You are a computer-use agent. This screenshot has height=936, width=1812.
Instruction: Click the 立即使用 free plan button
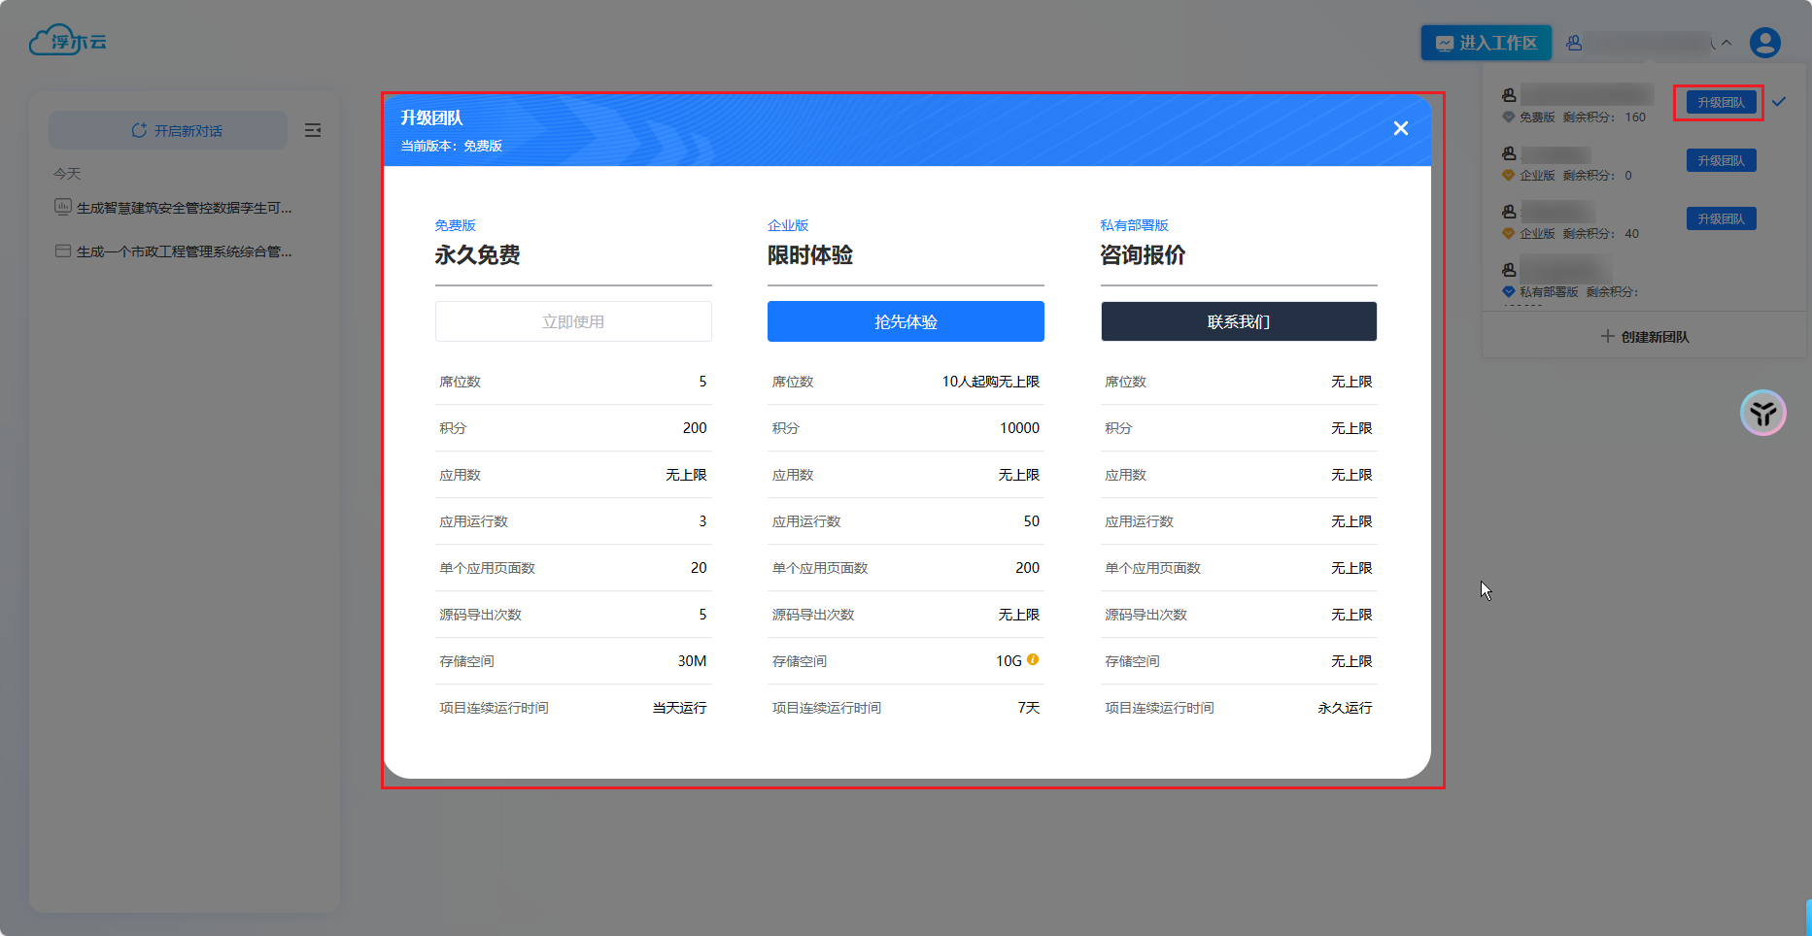coord(573,321)
